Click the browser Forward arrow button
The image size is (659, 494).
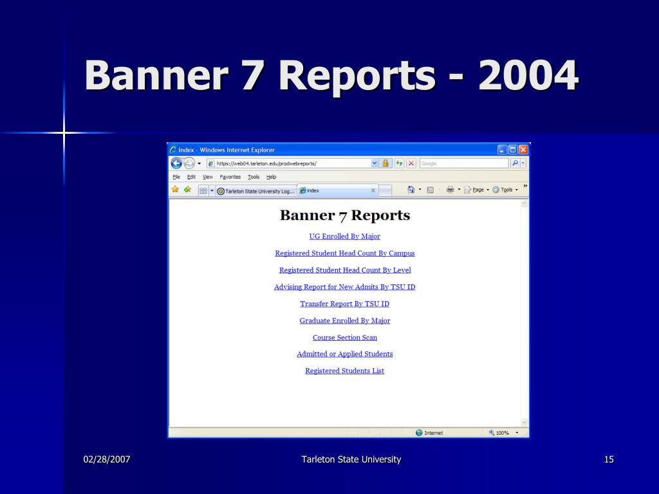(x=189, y=163)
